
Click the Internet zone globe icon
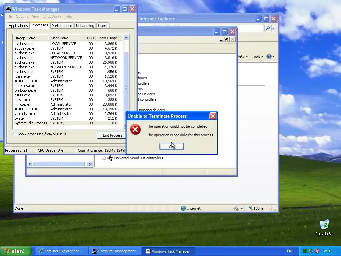point(183,208)
